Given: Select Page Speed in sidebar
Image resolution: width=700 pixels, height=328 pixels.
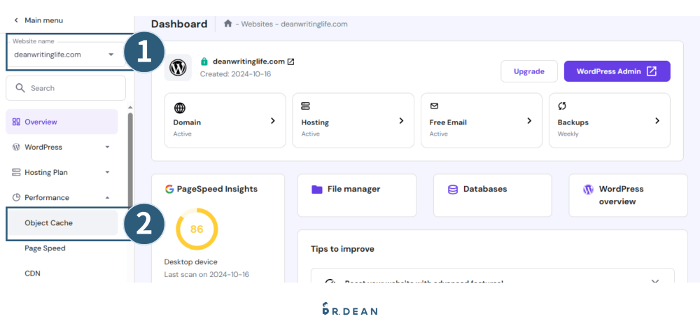Looking at the screenshot, I should [45, 248].
